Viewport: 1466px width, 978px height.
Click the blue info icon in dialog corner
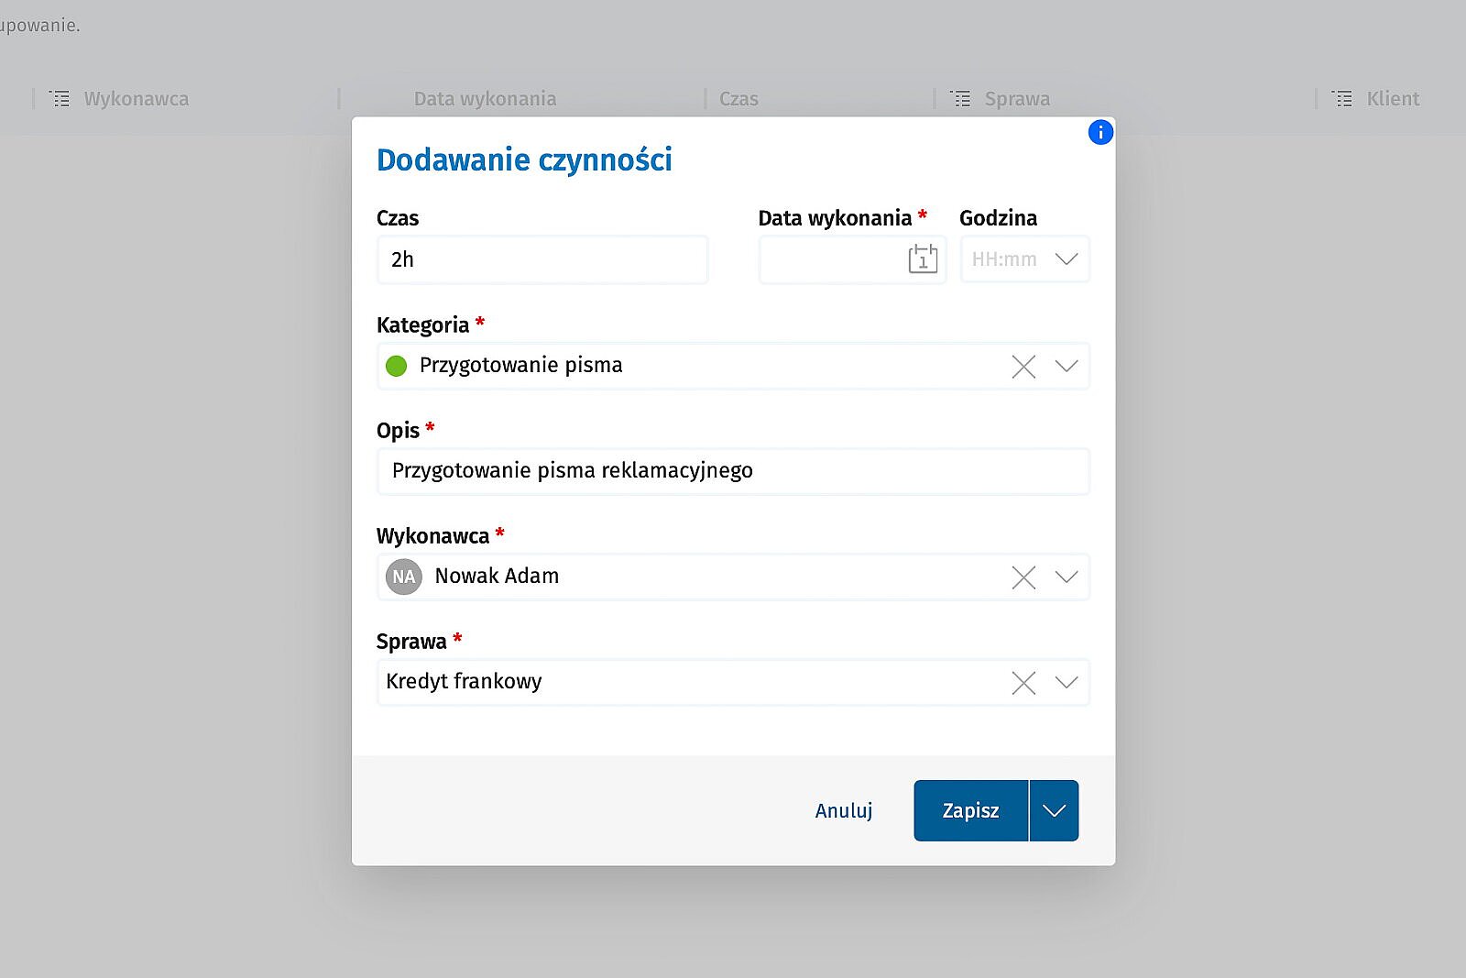[x=1099, y=133]
